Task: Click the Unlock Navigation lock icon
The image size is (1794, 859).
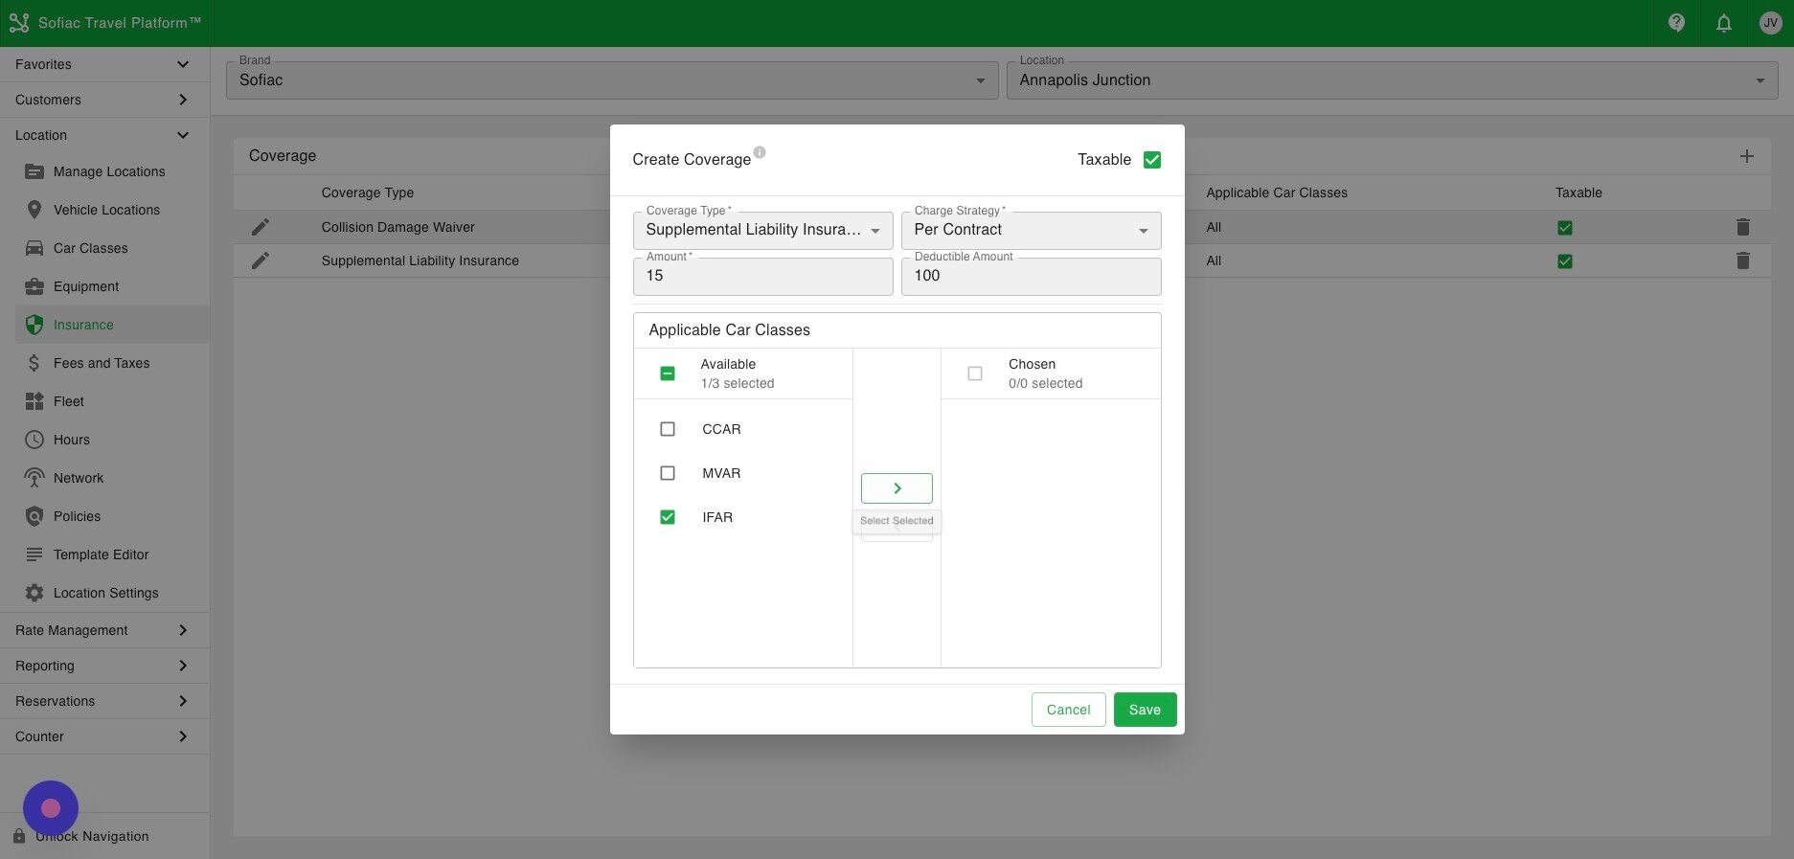Action: [x=18, y=836]
